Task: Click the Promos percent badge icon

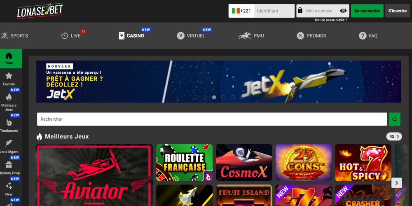Action: [300, 36]
